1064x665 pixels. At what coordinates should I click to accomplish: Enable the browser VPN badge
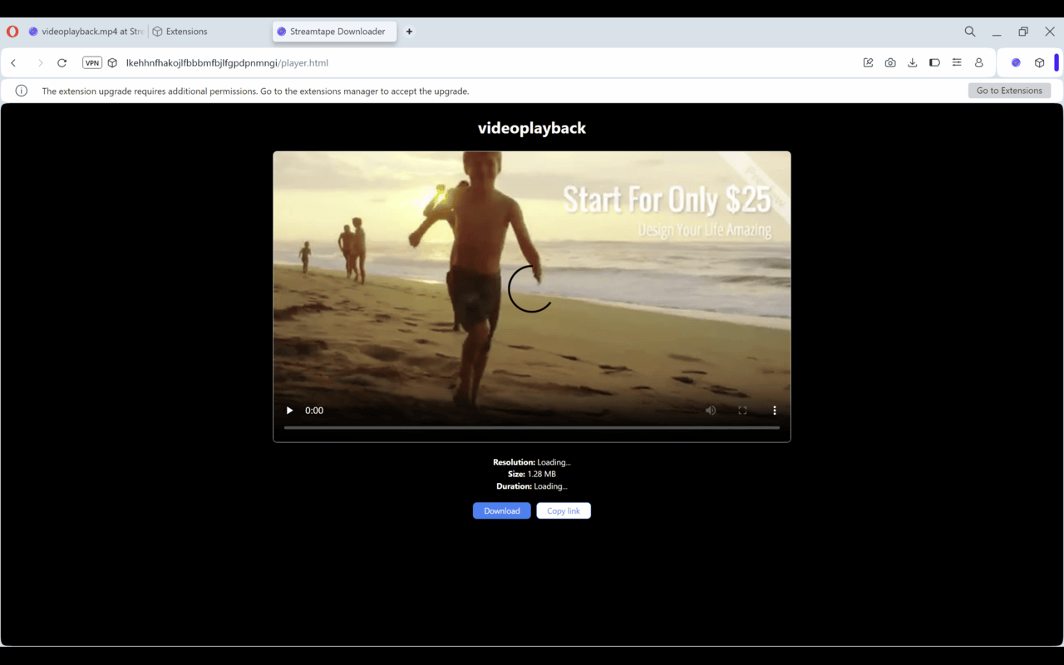(91, 62)
